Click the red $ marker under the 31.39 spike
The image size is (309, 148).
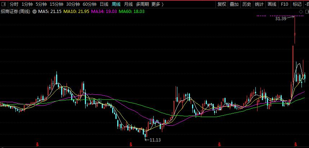295,144
